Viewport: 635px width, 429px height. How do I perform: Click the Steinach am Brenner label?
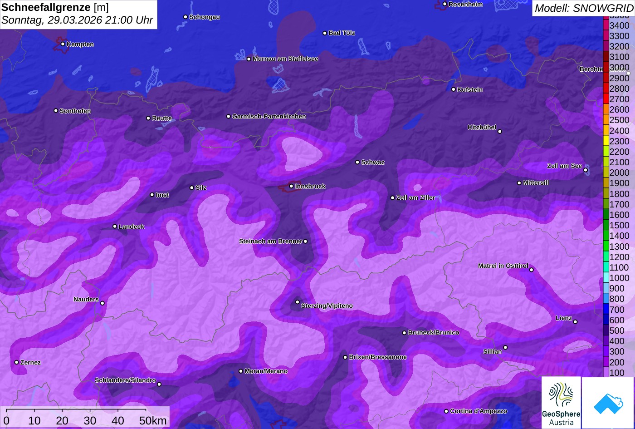point(270,241)
